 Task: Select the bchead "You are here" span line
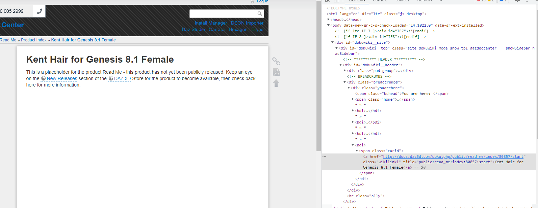point(402,94)
